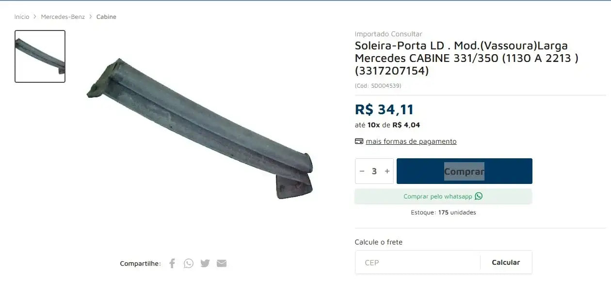Share product by email envelope icon
Viewport: 611px width, 304px height.
click(222, 263)
